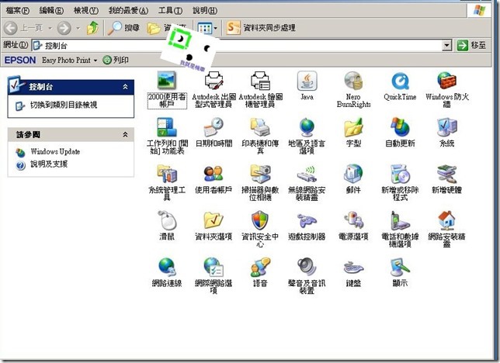Expand the forward history dropdown arrow
This screenshot has width=500, height=363.
click(78, 28)
